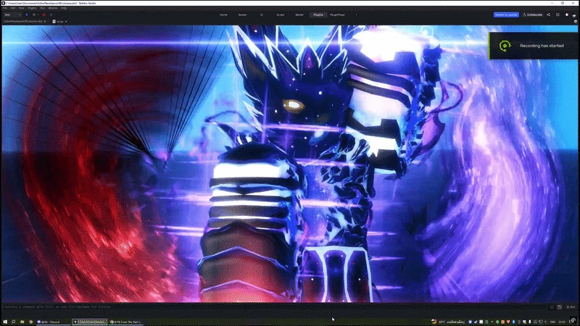Switch to the UI ribbon tab
This screenshot has width=580, height=326.
pos(261,14)
